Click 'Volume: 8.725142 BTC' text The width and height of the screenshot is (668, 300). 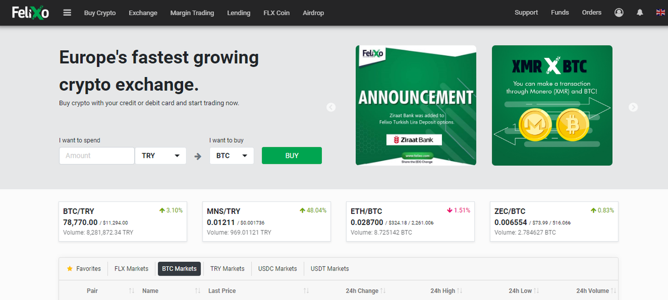pyautogui.click(x=381, y=232)
